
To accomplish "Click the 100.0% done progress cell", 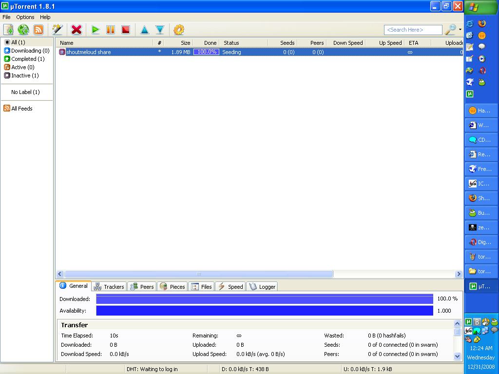I will [206, 52].
